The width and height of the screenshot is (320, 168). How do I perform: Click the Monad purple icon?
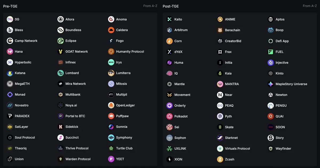(10, 94)
